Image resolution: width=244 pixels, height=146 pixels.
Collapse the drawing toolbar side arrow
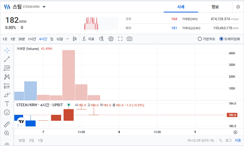(x=13, y=128)
